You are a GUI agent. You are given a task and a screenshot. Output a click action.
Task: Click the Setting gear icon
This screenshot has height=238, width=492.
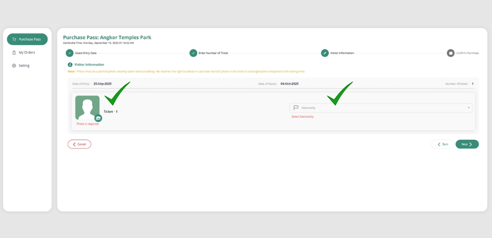coord(14,66)
